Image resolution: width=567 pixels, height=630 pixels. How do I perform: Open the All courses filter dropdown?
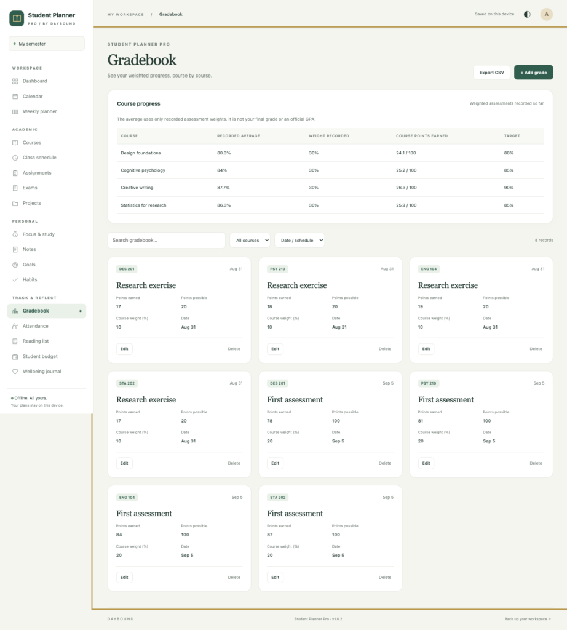coord(250,241)
